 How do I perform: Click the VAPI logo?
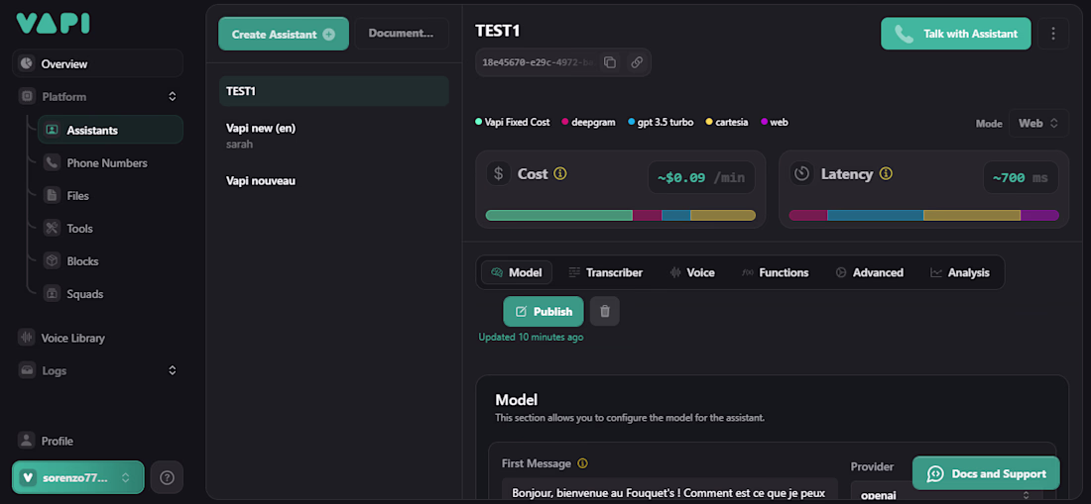pos(53,23)
